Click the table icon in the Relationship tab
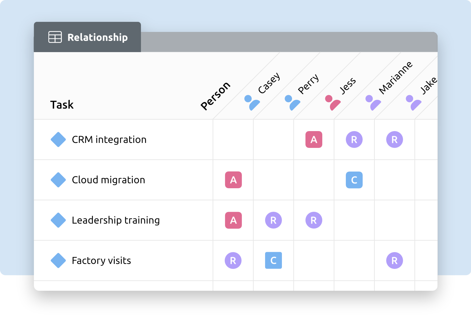The width and height of the screenshot is (471, 321). click(x=55, y=37)
